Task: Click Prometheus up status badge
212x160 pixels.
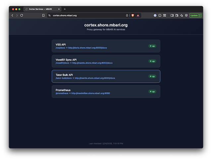Action: [x=152, y=92]
